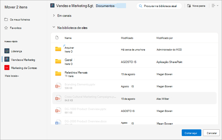
Task: Click the Cross Cultural Marketing PowerPoint icon
Action: (x=58, y=98)
